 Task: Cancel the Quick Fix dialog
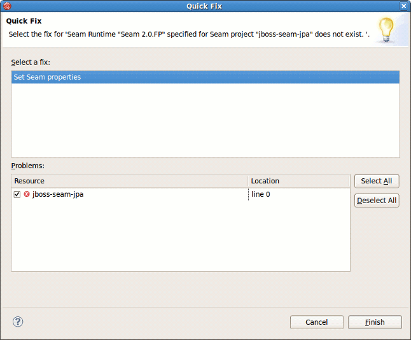click(x=316, y=322)
